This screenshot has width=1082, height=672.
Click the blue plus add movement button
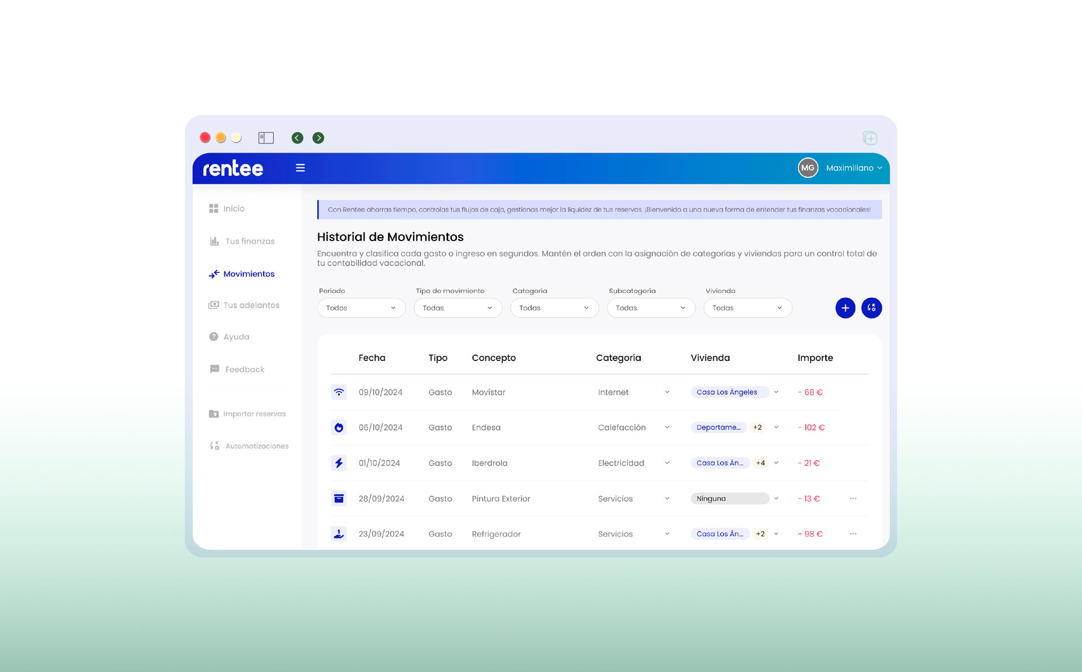point(845,308)
